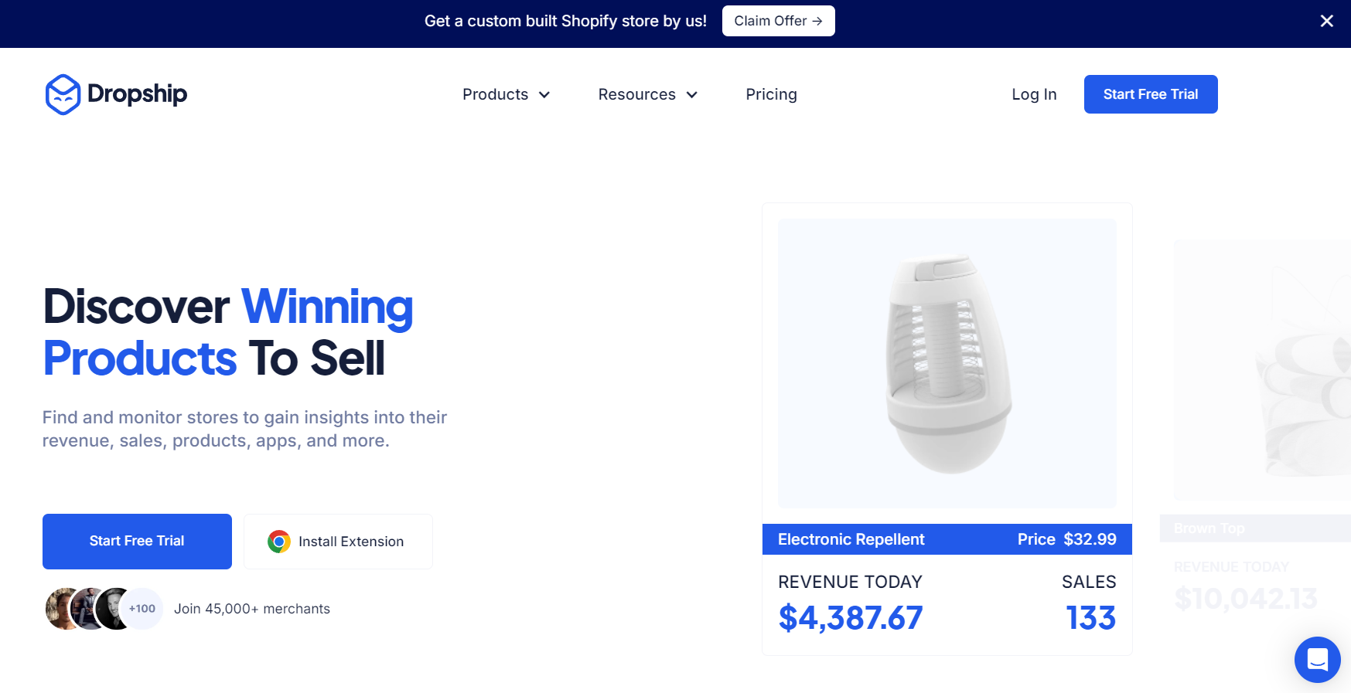Click the Chrome icon on Install Extension
The width and height of the screenshot is (1351, 693).
pos(278,542)
